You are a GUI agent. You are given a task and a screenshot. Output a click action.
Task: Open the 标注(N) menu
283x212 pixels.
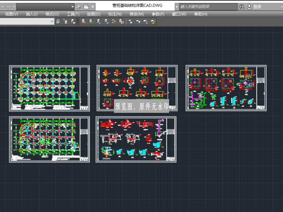[x=115, y=14]
